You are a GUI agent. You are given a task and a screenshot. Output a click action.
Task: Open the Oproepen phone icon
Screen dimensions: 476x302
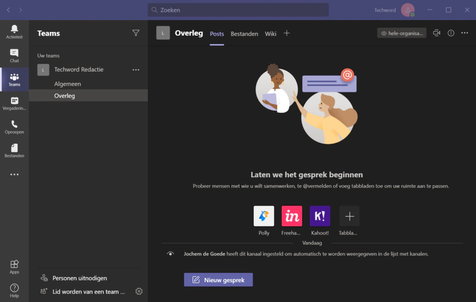click(14, 127)
